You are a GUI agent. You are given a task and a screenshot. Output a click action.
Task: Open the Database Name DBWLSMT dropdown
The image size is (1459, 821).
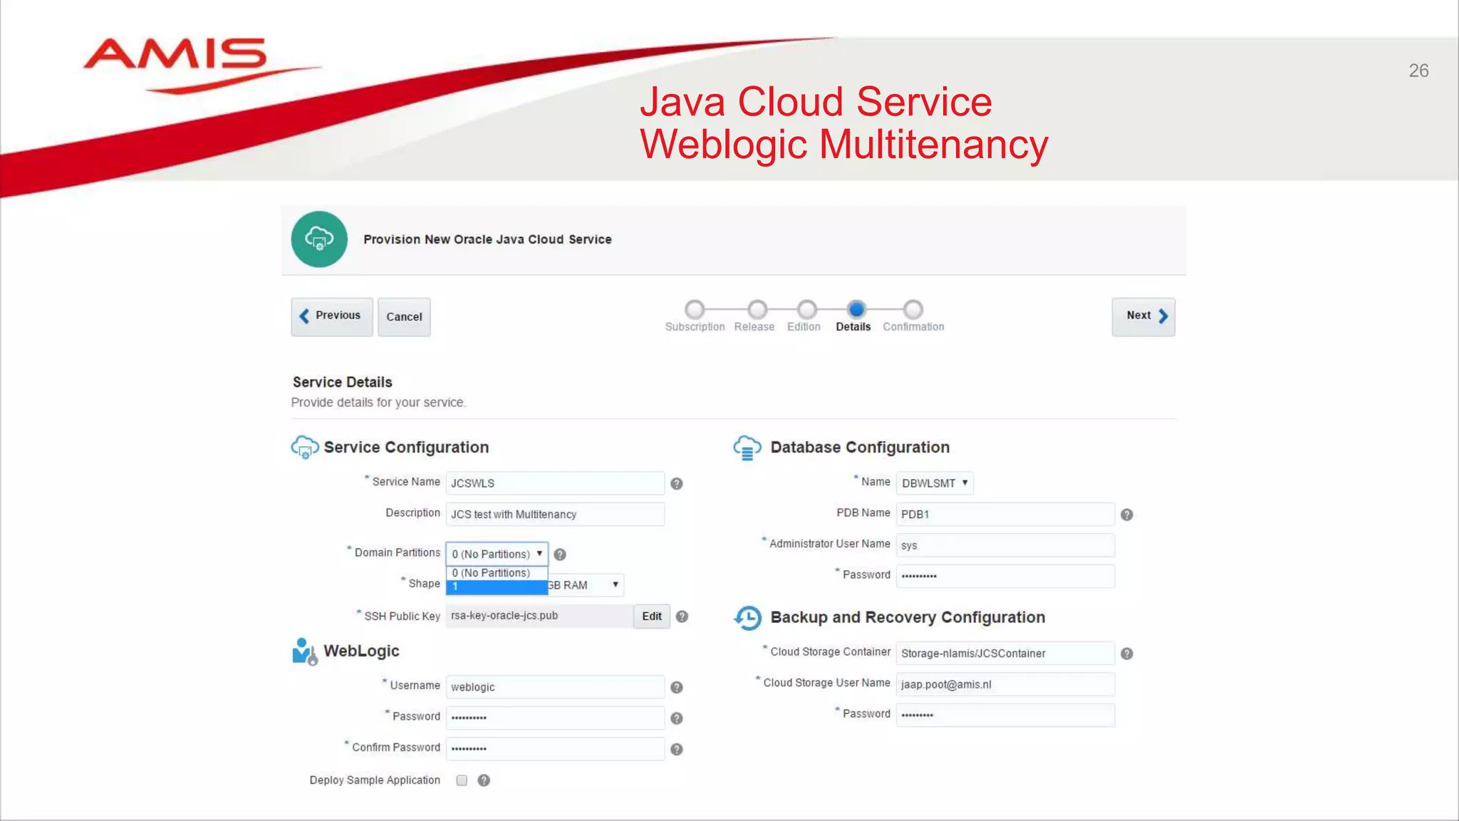935,483
